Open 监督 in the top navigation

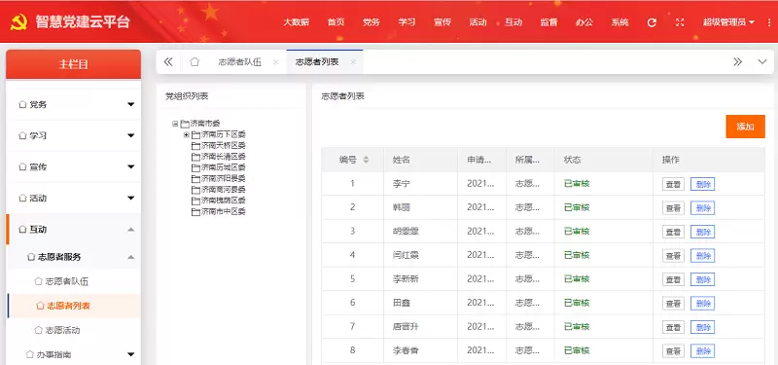pos(548,22)
